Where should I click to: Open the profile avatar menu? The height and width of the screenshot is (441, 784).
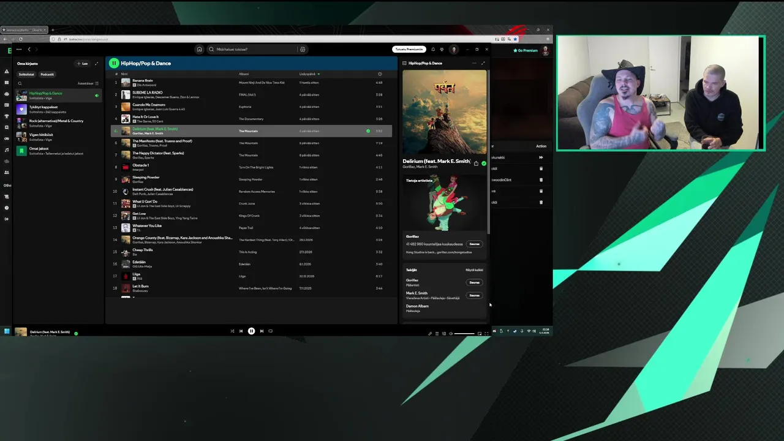tap(454, 50)
